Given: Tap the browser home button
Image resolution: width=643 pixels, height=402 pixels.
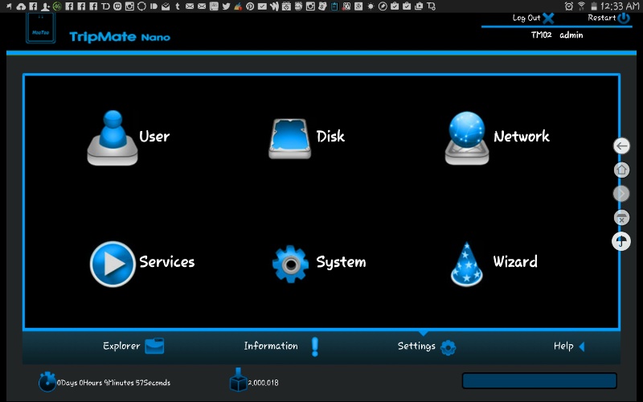Looking at the screenshot, I should [x=621, y=170].
